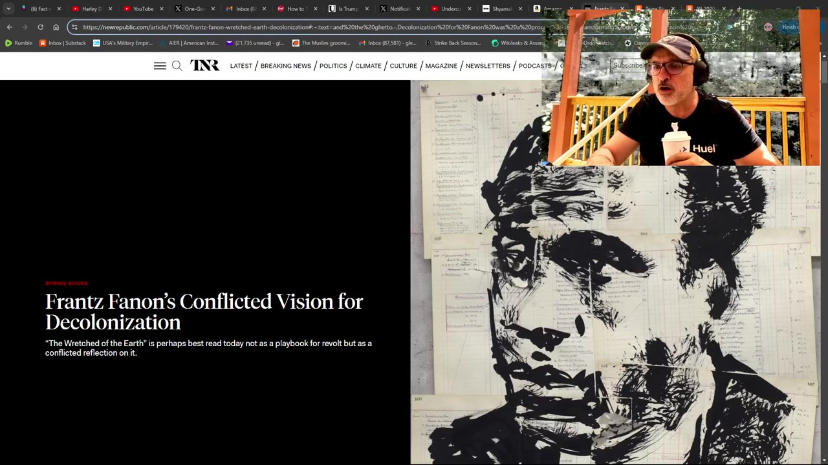
Task: Open USA's Military Empire bookmark
Action: [123, 43]
